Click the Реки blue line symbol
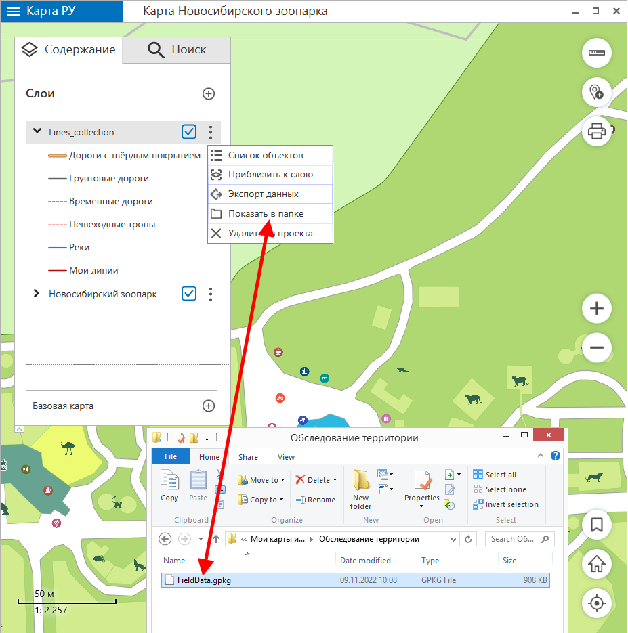The image size is (628, 633). click(58, 248)
